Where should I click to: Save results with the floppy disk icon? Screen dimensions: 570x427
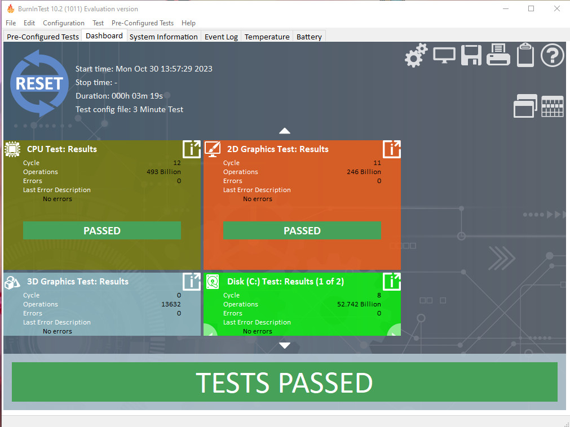tap(471, 55)
